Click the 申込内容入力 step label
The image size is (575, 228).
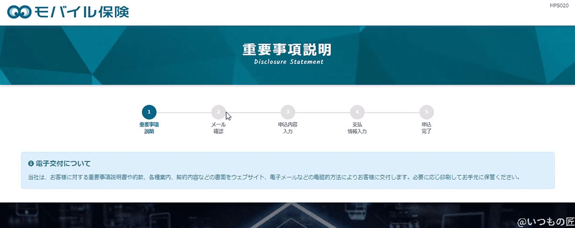[x=287, y=128]
